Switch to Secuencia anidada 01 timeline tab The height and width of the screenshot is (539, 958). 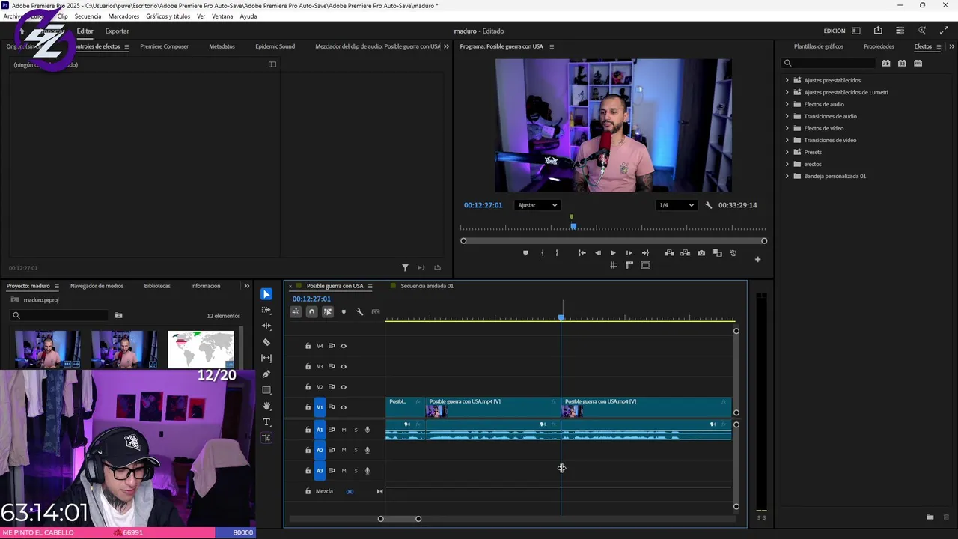click(427, 286)
